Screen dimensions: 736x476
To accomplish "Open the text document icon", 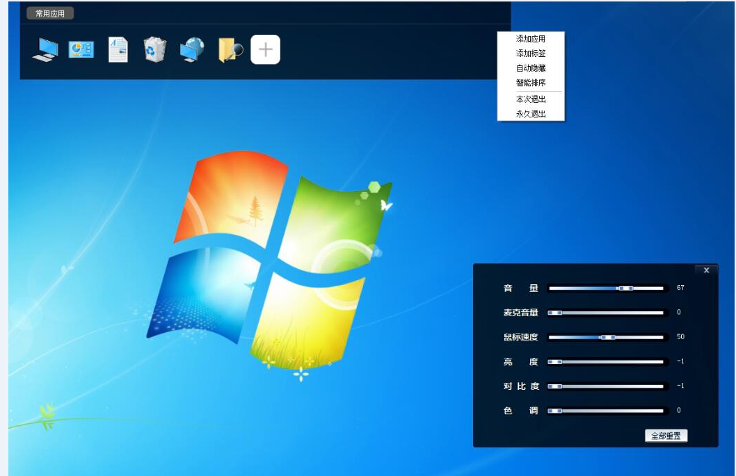I will [x=118, y=49].
